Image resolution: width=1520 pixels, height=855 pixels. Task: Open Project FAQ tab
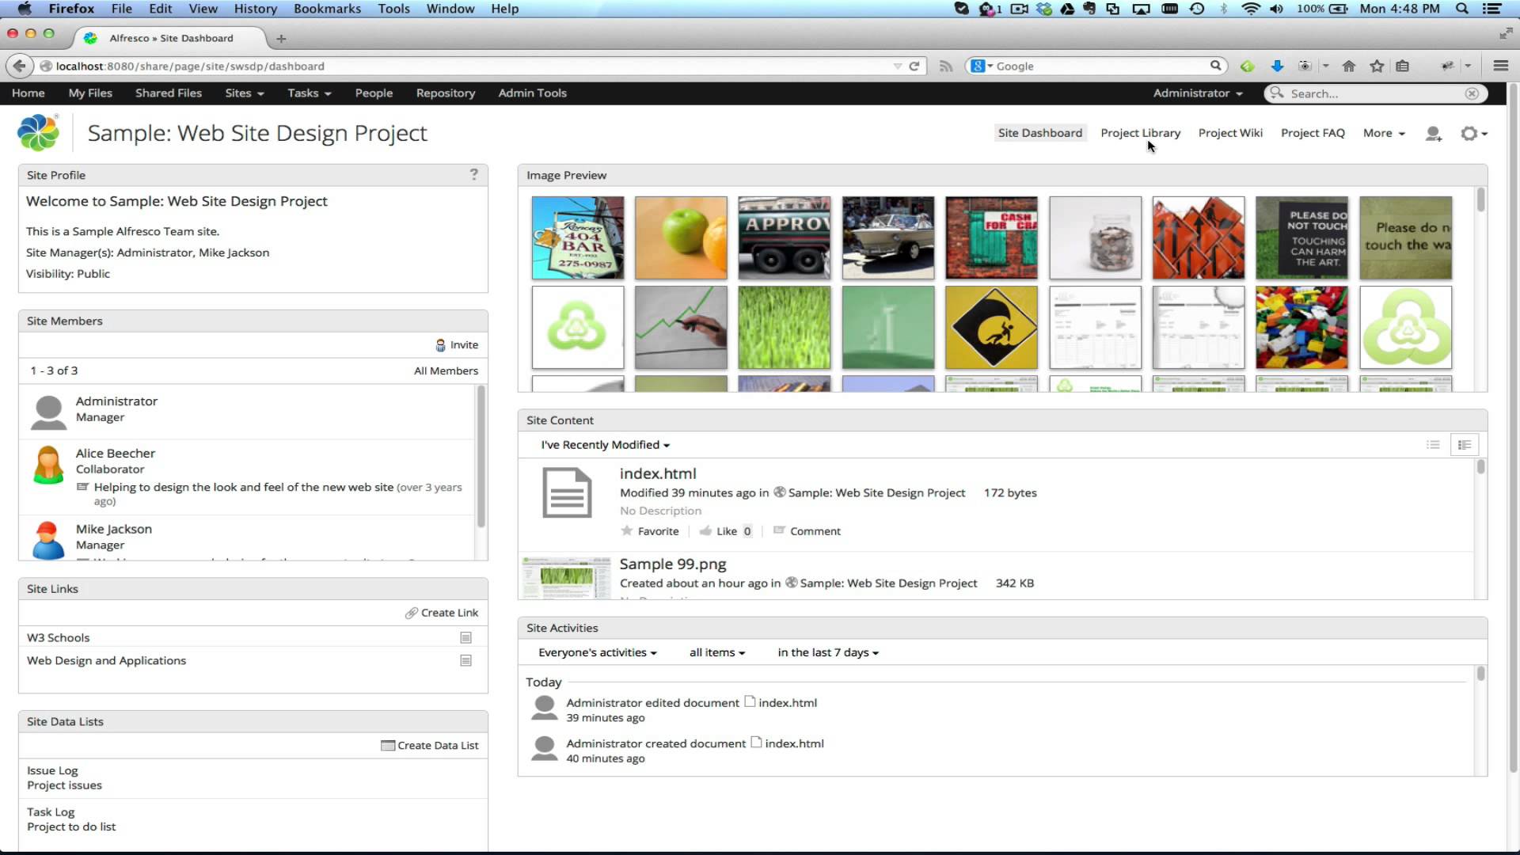[1313, 133]
